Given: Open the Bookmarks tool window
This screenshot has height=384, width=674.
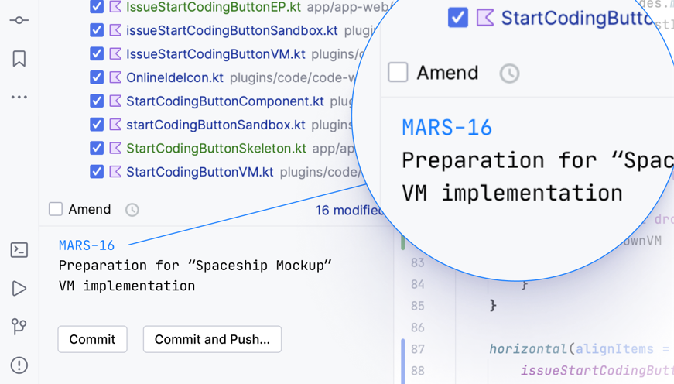Looking at the screenshot, I should point(19,59).
